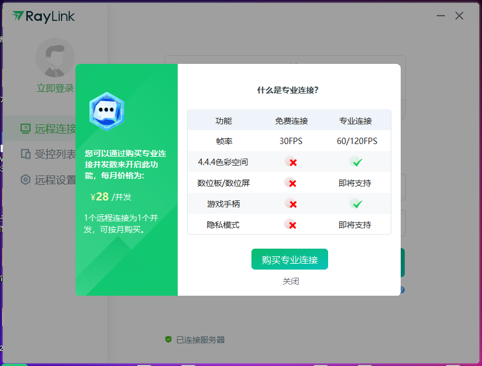Click red X in 隐私模式 row
Image resolution: width=482 pixels, height=366 pixels.
(x=292, y=225)
